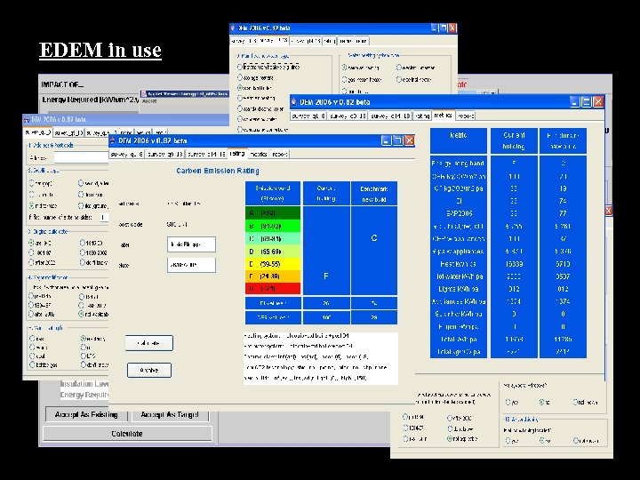Minimize the Carbon Emission Rating window
This screenshot has width=640, height=480.
[386, 140]
